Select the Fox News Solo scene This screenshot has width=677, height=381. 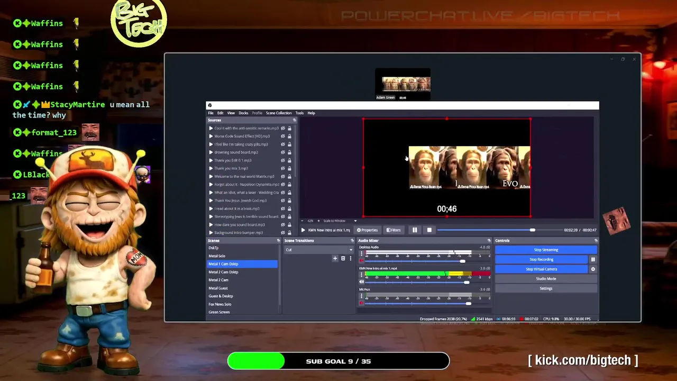click(242, 304)
